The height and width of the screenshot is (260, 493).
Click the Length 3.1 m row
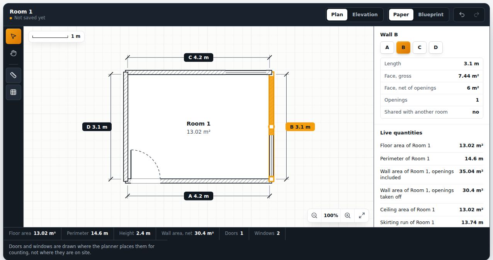[x=432, y=64]
